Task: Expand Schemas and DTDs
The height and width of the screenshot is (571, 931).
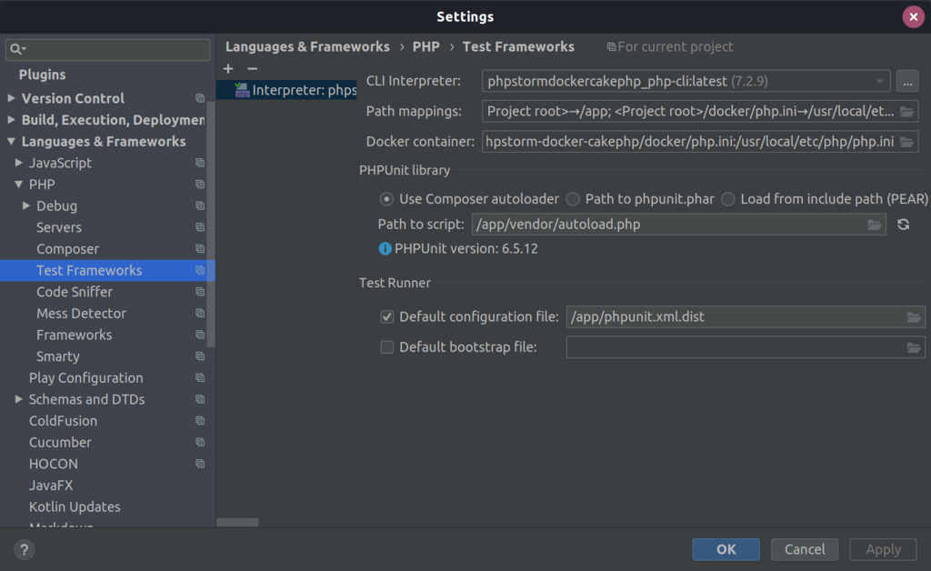Action: pos(18,399)
